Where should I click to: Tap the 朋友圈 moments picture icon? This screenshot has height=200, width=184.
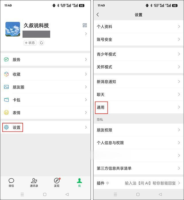6,87
